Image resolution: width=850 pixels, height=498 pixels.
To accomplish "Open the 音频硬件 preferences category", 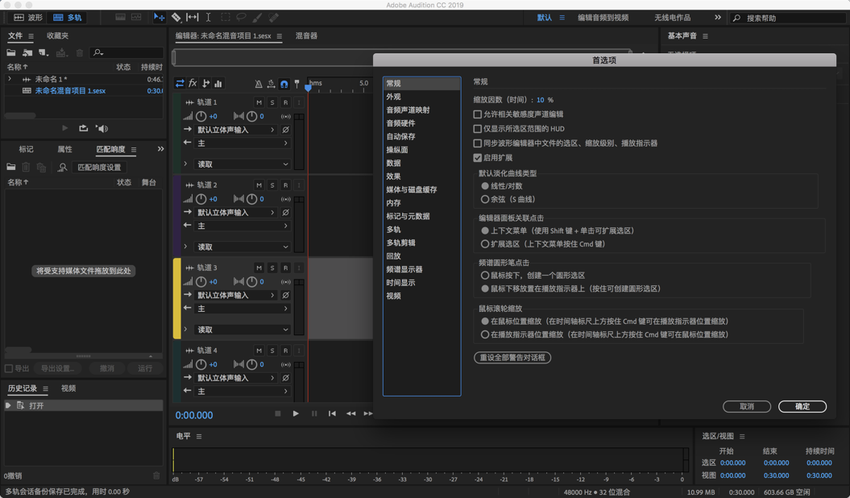I will pyautogui.click(x=400, y=123).
